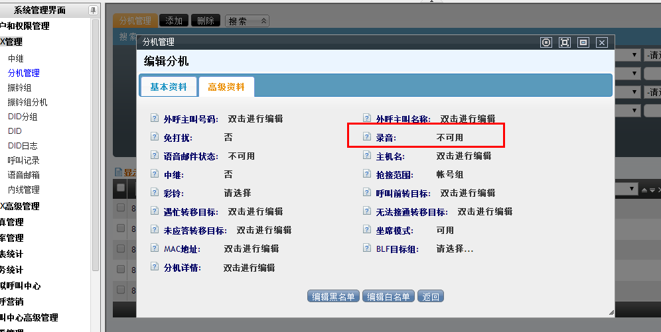661x332 pixels.
Task: Click the help icon next to 免打扰
Action: (155, 138)
